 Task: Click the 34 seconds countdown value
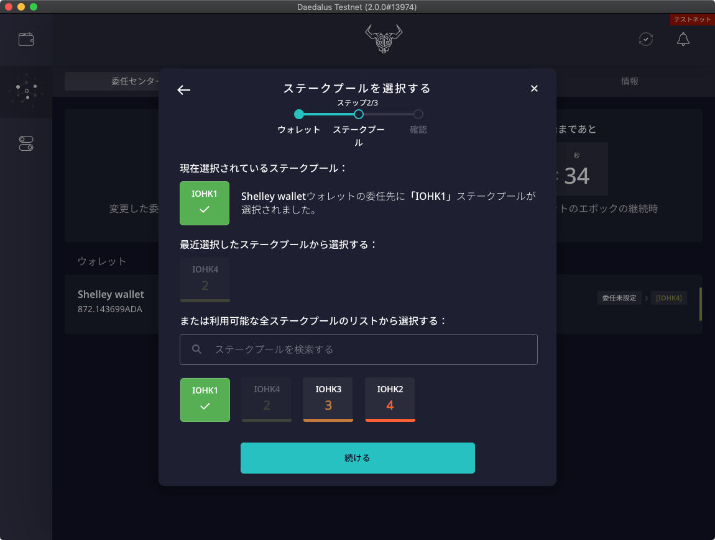(x=577, y=176)
